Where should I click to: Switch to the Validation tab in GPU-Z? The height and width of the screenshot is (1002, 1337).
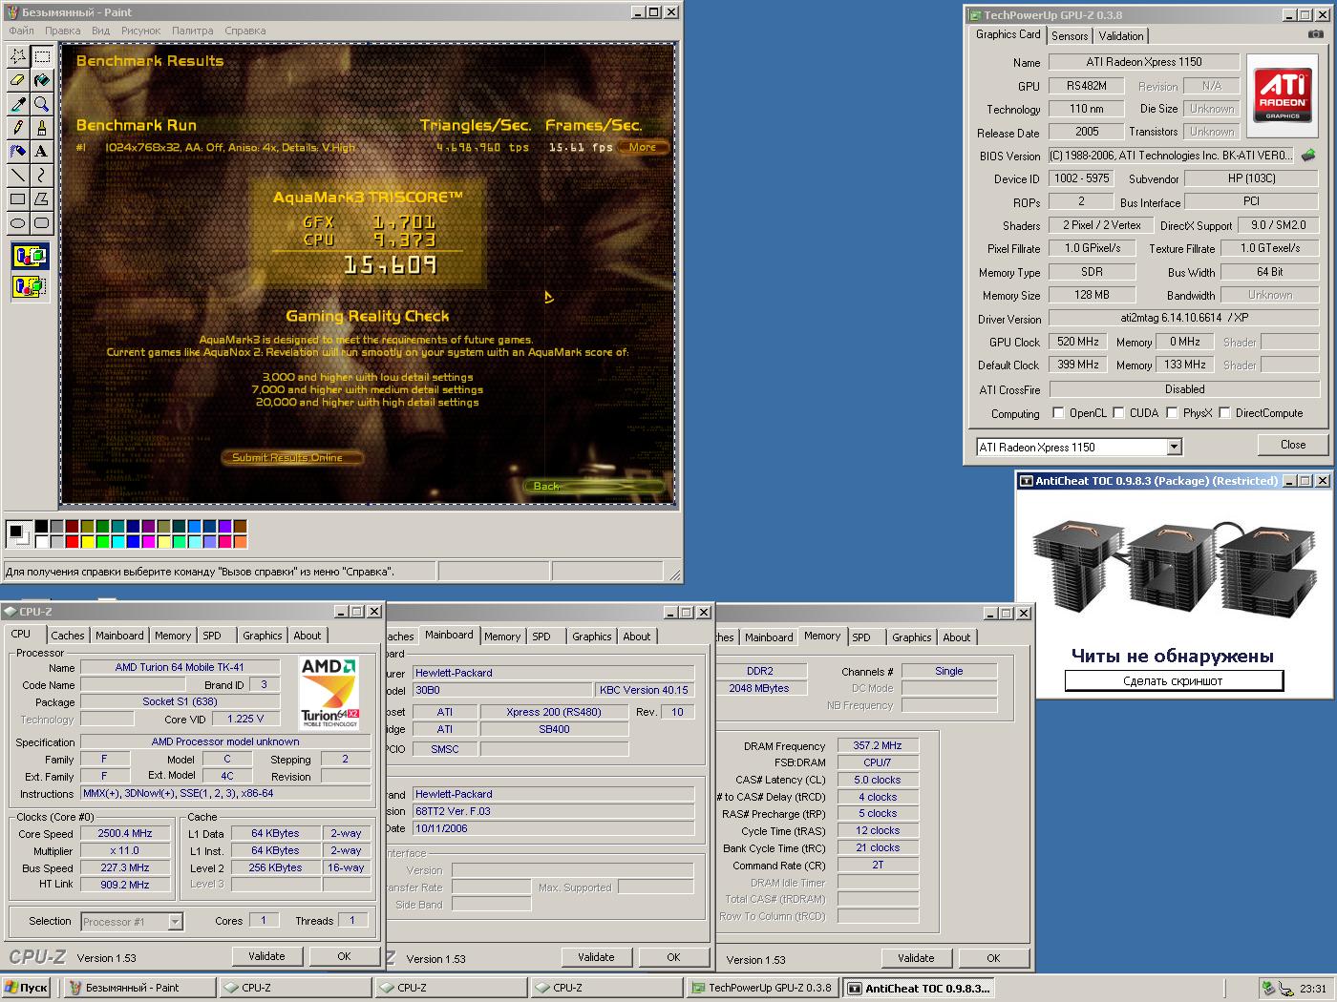(x=1121, y=35)
